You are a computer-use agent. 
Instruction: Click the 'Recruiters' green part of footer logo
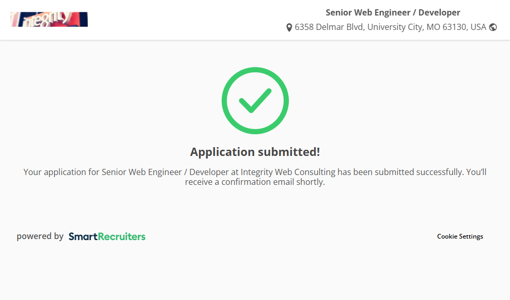pyautogui.click(x=122, y=236)
